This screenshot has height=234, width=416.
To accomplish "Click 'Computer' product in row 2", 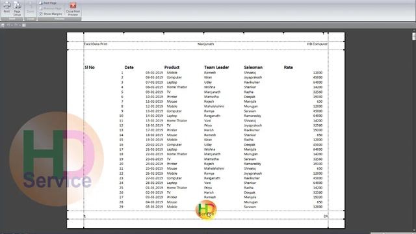I will 174,77.
